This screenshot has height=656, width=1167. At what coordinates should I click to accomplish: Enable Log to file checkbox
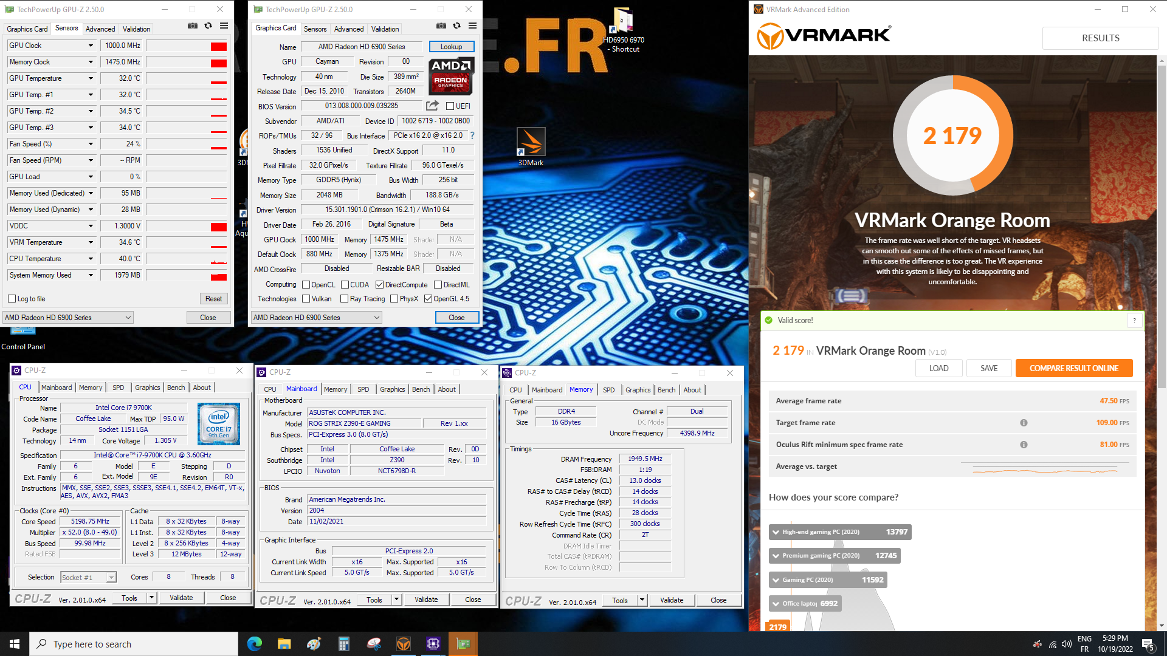(12, 299)
